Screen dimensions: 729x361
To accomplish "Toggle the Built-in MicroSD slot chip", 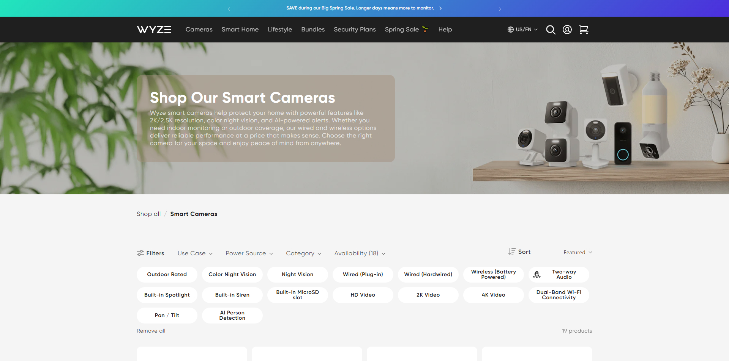I will click(x=298, y=295).
